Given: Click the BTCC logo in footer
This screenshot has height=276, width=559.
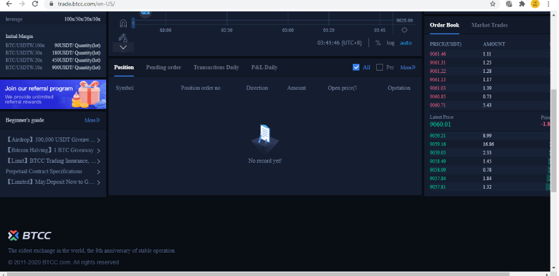Looking at the screenshot, I should click(30, 235).
